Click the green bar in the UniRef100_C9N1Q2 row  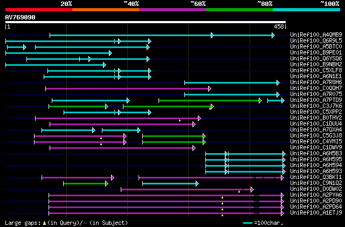click(86, 184)
